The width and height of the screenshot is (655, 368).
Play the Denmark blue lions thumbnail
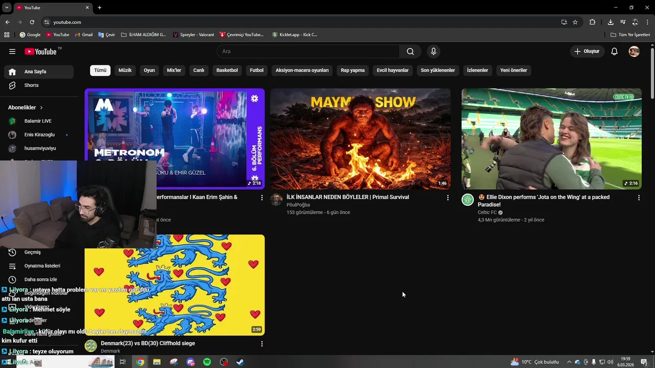[x=174, y=285]
